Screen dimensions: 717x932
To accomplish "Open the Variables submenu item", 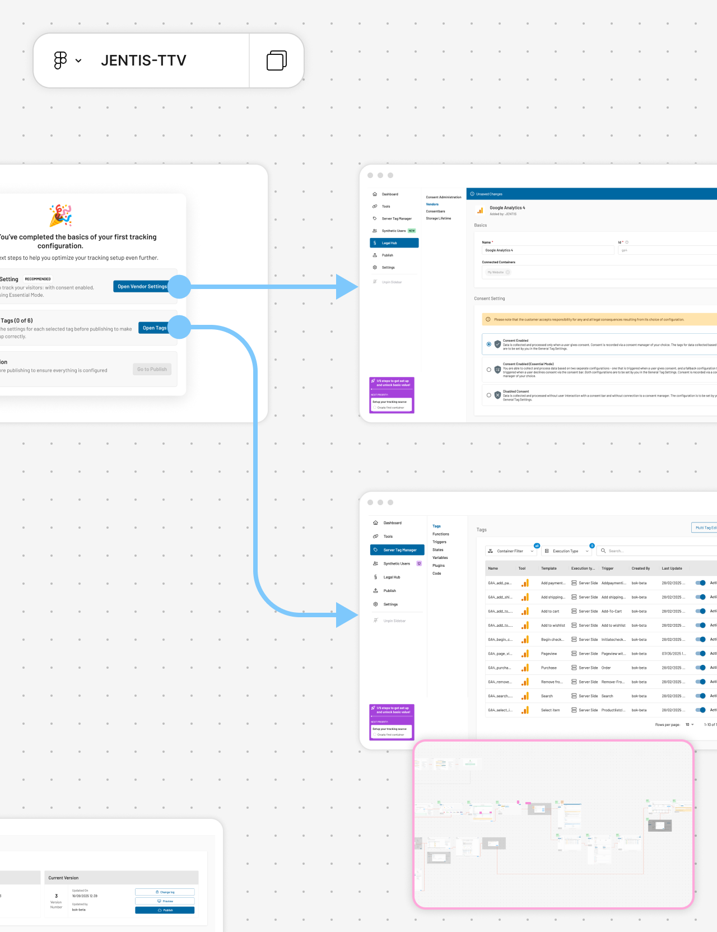I will pos(440,558).
